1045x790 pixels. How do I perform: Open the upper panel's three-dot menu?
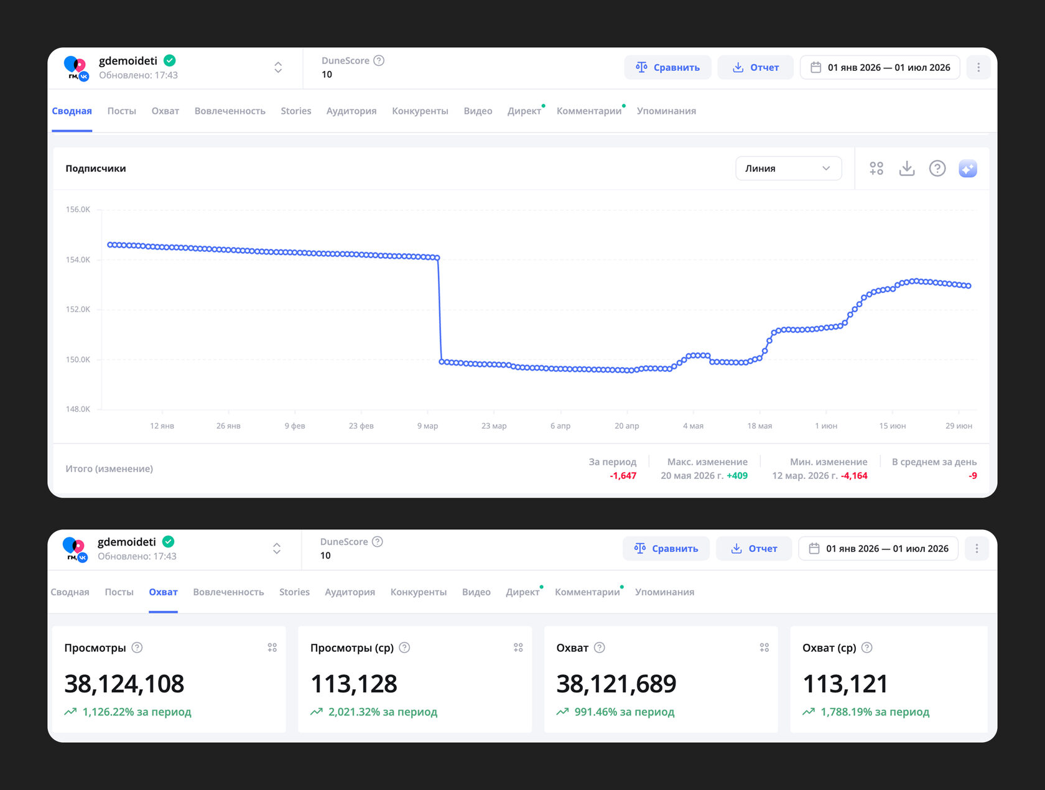pyautogui.click(x=978, y=67)
